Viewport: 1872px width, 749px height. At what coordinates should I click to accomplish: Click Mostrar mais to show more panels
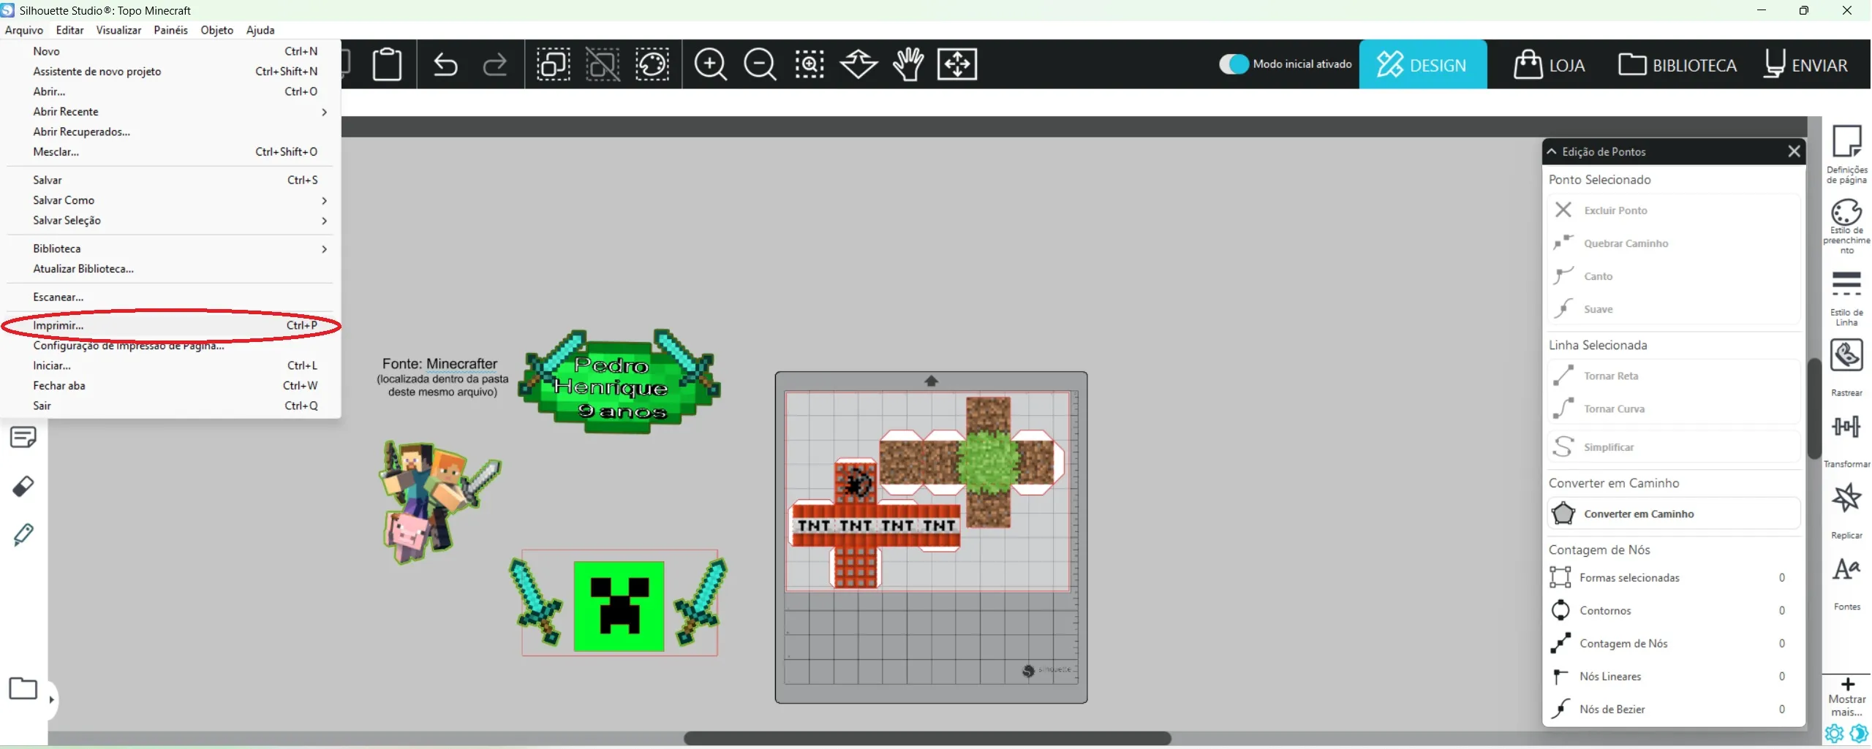(1847, 697)
